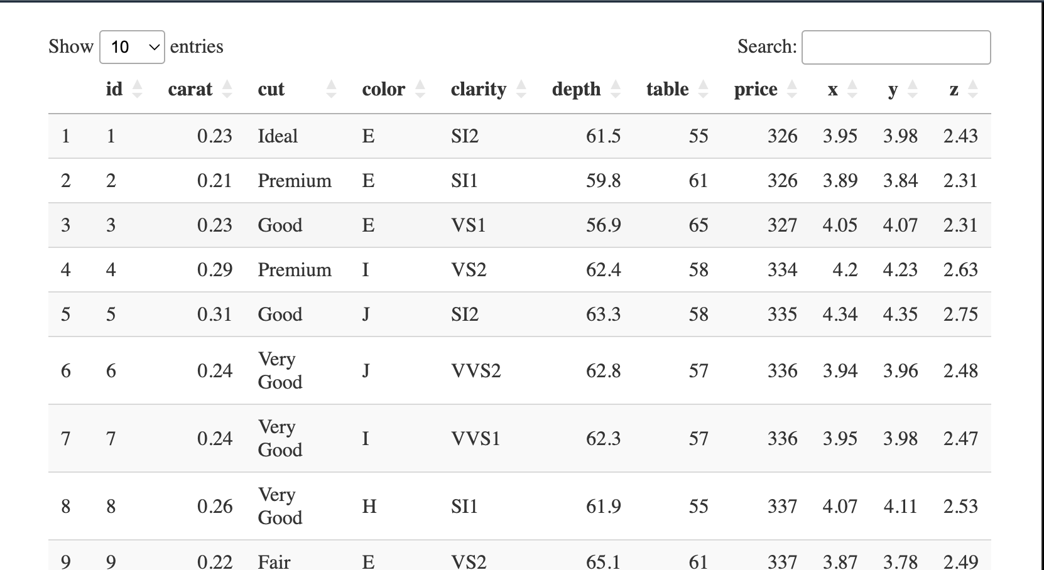Select row 4 Premium cut cell
Image resolution: width=1044 pixels, height=570 pixels.
coord(294,270)
